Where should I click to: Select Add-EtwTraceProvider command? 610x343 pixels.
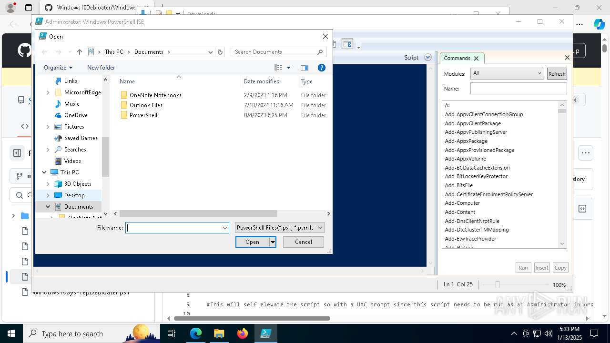point(470,239)
